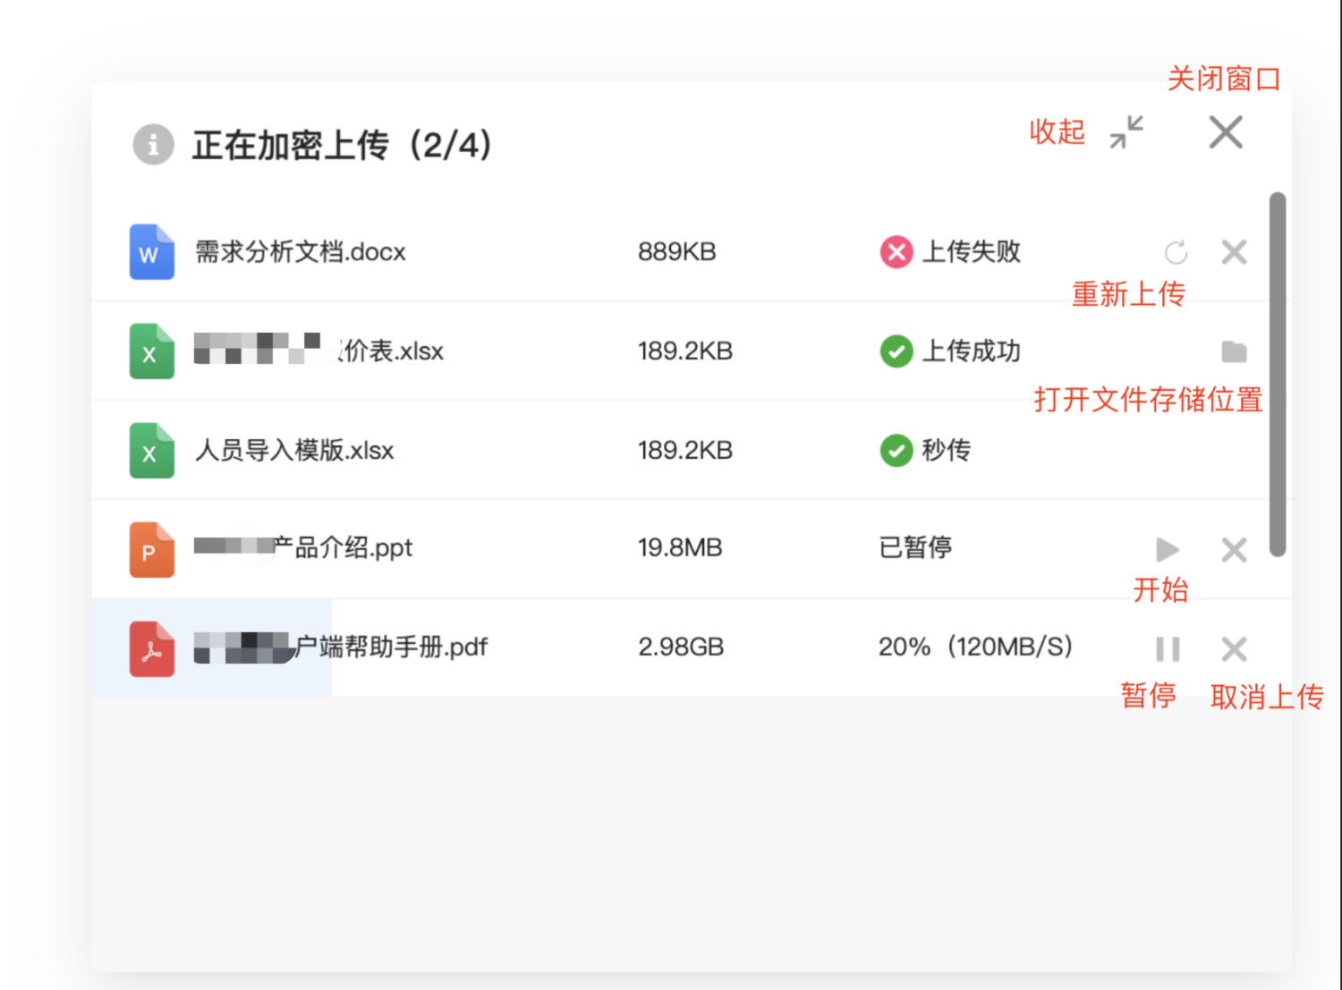1342x990 pixels.
Task: Click the 上传失败 status text
Action: tap(972, 252)
